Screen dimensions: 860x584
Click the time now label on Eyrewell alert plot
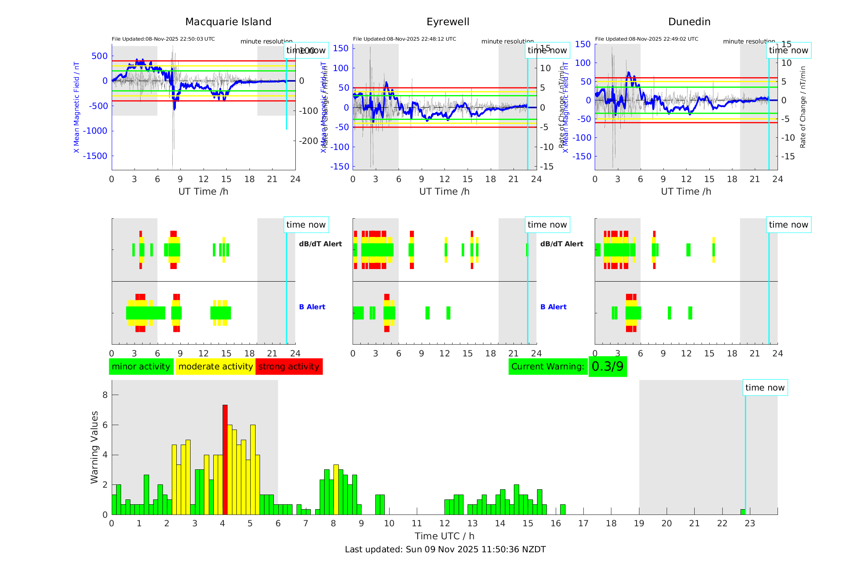click(547, 225)
